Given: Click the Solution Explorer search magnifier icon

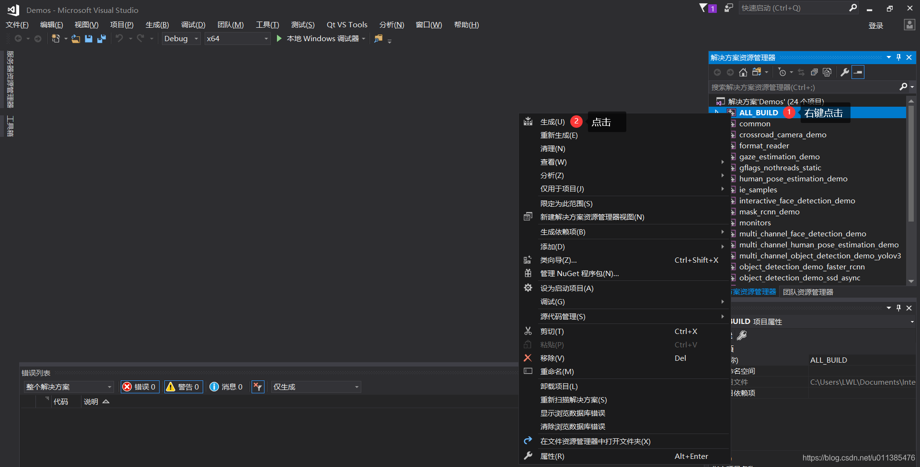Looking at the screenshot, I should tap(903, 87).
